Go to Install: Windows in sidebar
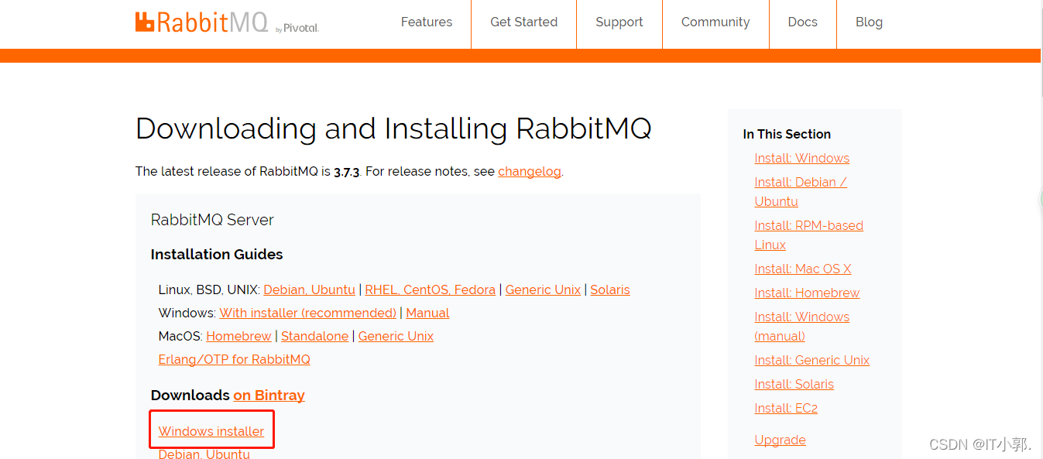This screenshot has width=1043, height=459. [801, 158]
